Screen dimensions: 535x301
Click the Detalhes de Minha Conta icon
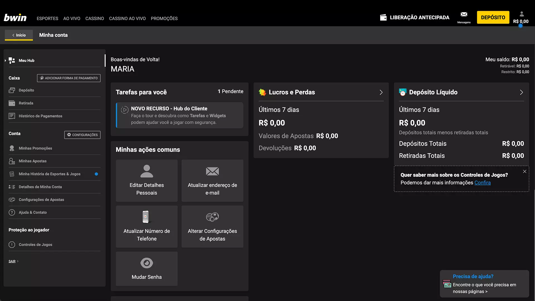12,187
